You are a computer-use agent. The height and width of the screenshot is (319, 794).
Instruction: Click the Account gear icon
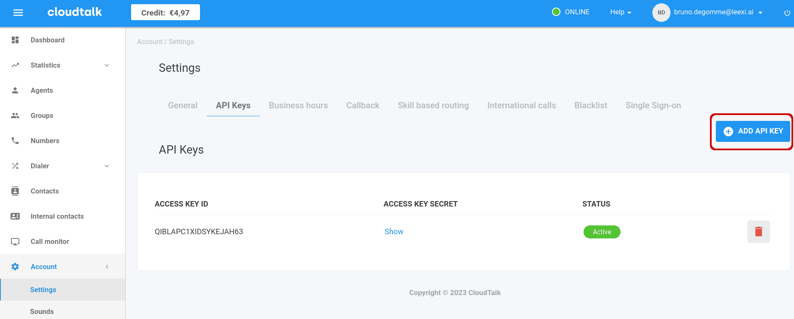tap(15, 267)
